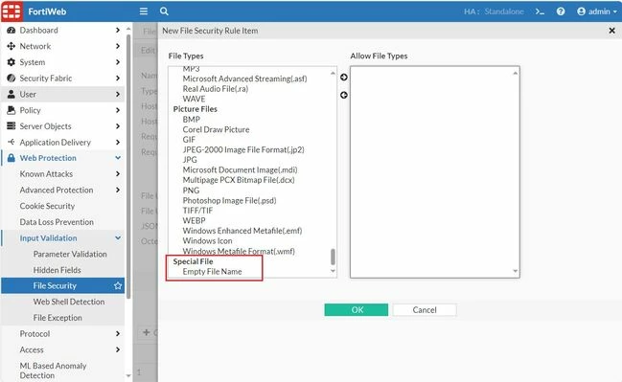Image resolution: width=622 pixels, height=382 pixels.
Task: Select the PNG file type
Action: [191, 191]
